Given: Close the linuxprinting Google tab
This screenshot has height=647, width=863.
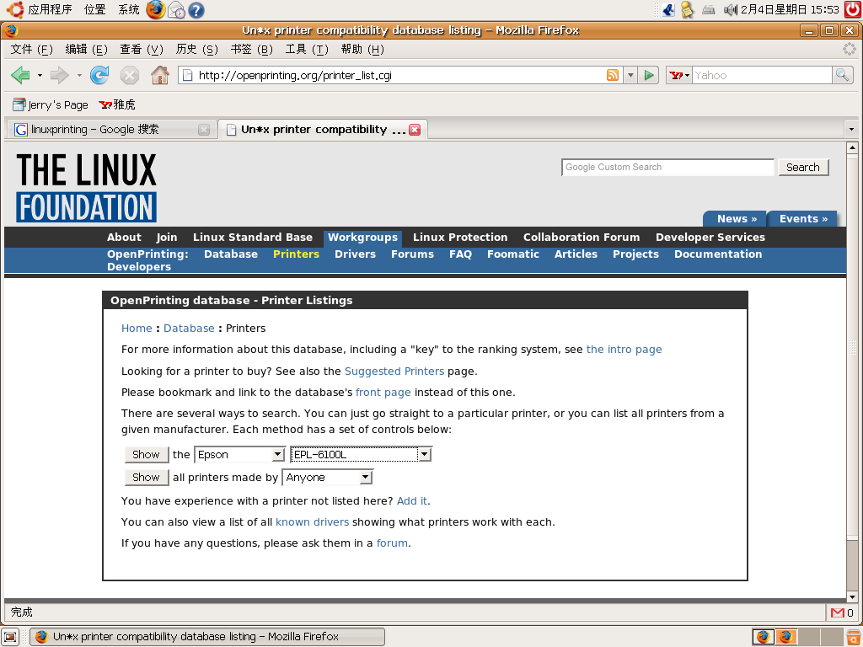Looking at the screenshot, I should pyautogui.click(x=204, y=130).
